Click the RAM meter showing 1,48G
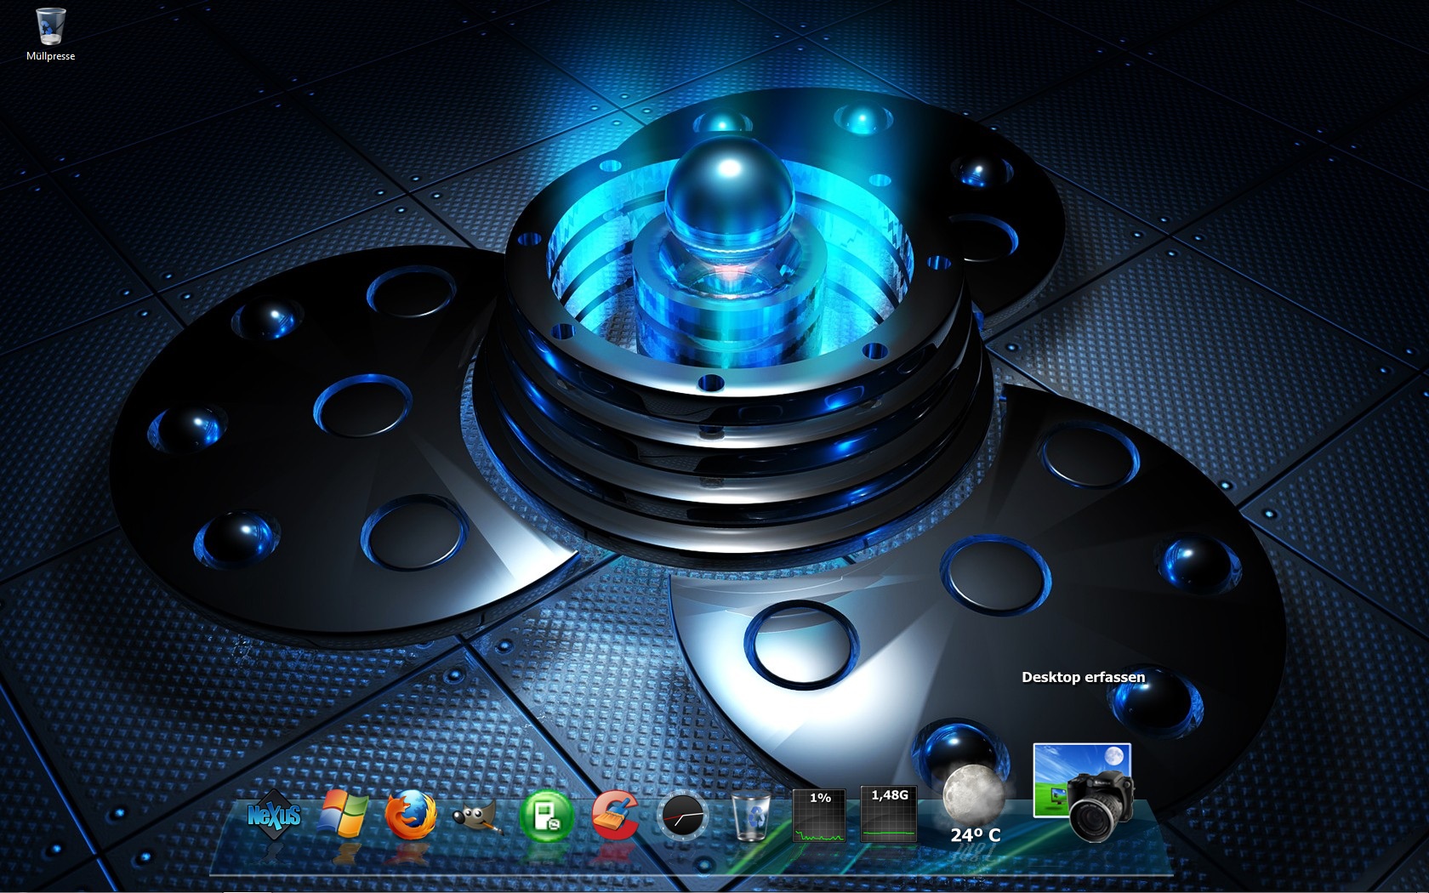 coord(889,795)
